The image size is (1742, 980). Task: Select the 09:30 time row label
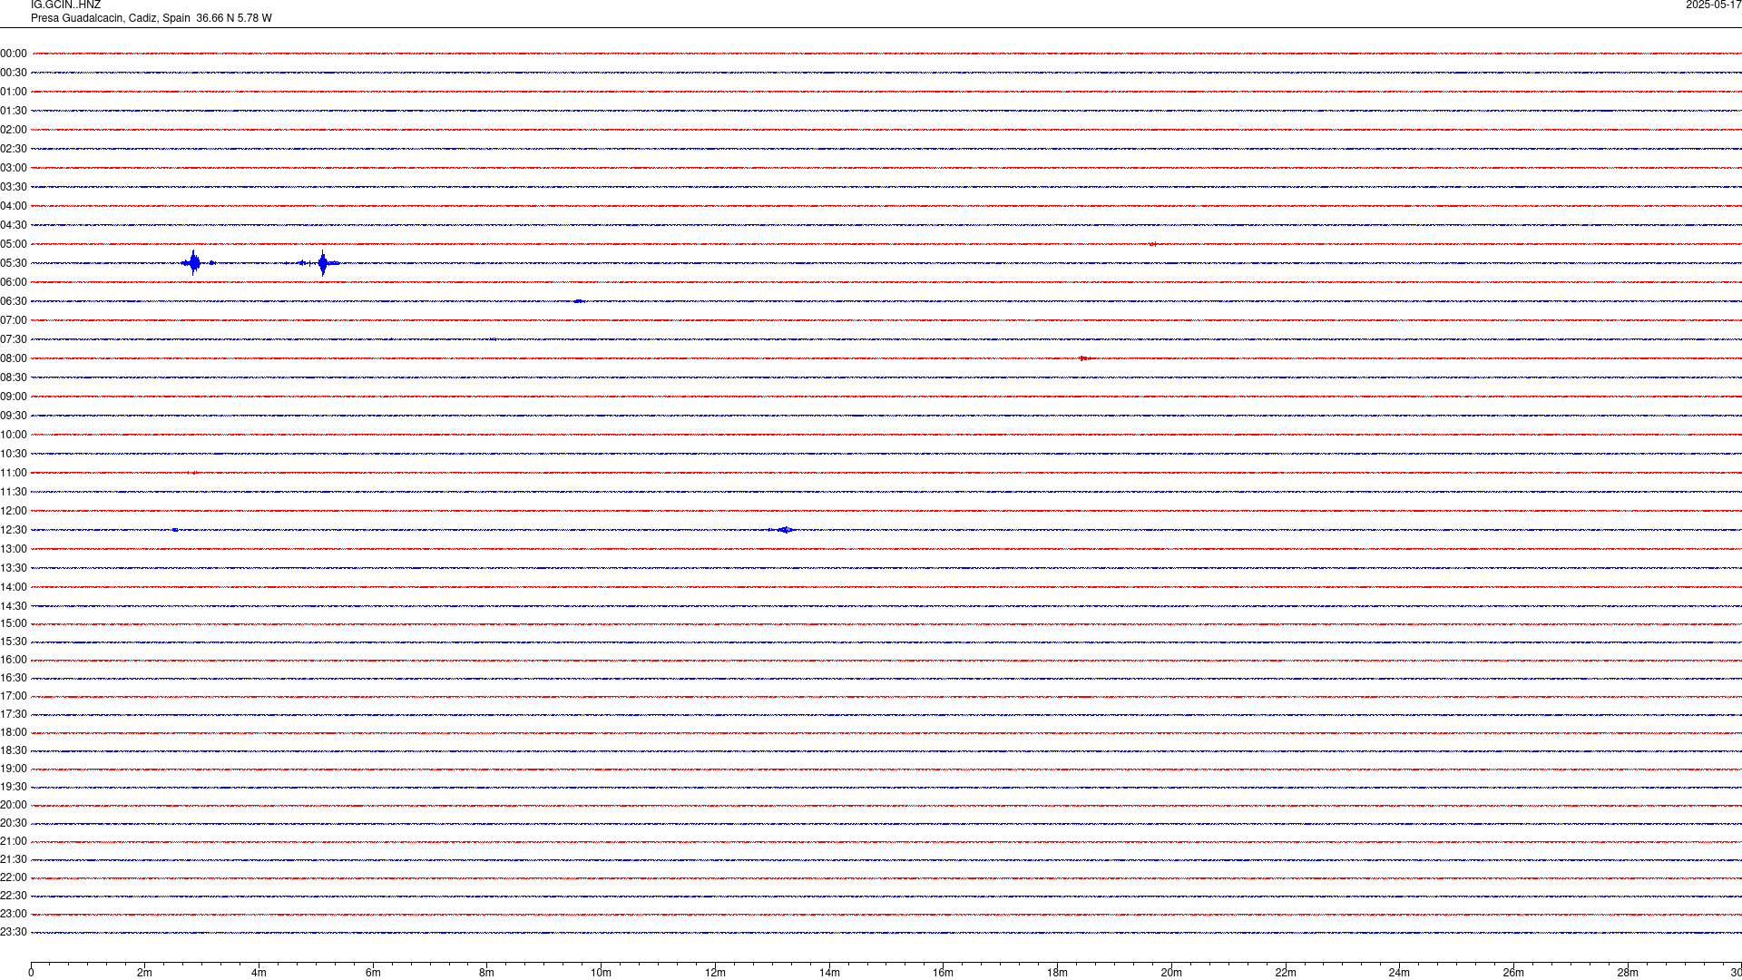pos(14,416)
